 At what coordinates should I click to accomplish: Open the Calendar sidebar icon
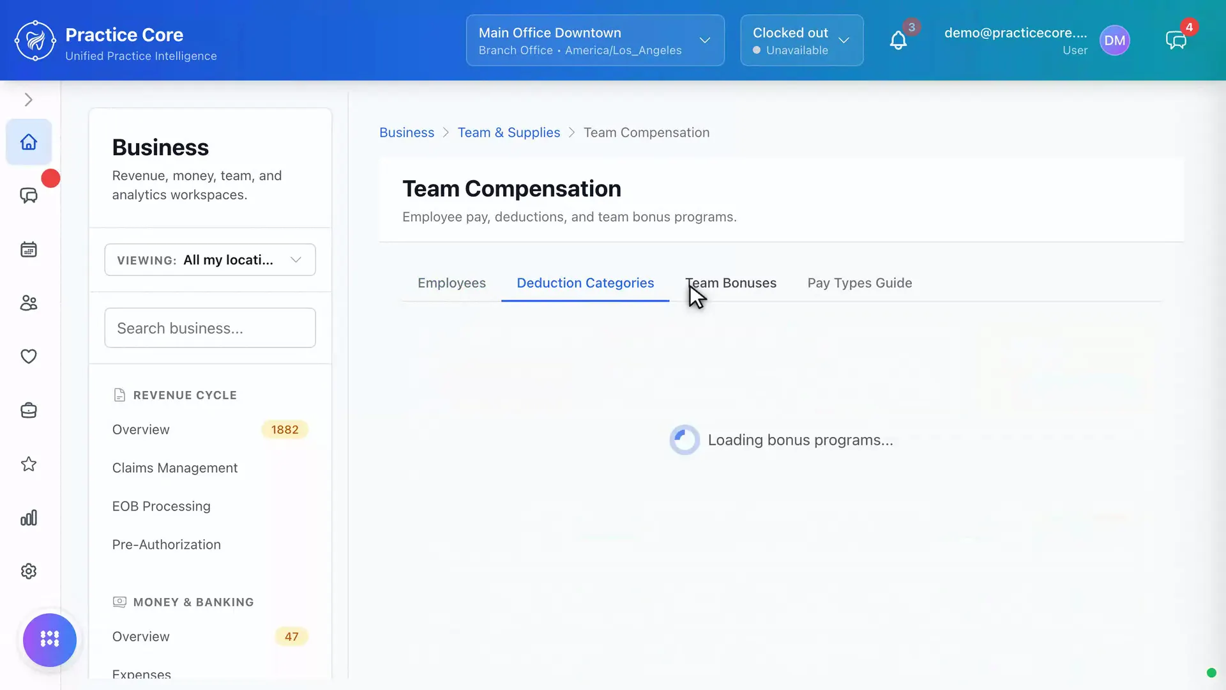(29, 249)
